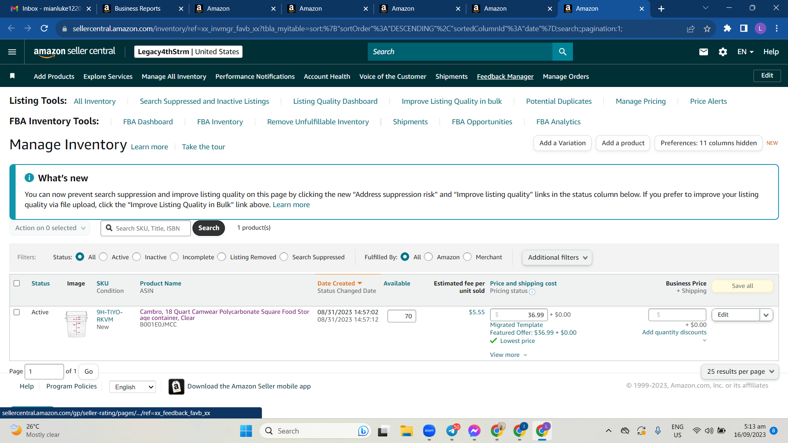Screen dimensions: 788x443
Task: Open the Seller Central hamburger menu
Action: click(x=12, y=52)
